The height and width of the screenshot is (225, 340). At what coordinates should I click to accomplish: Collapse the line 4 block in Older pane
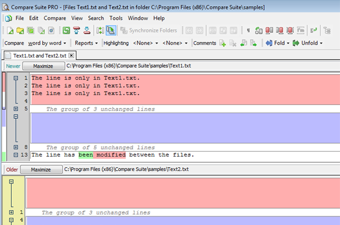tap(11, 220)
